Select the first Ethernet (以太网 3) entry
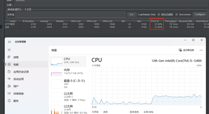The width and height of the screenshot is (209, 114). (x=68, y=97)
